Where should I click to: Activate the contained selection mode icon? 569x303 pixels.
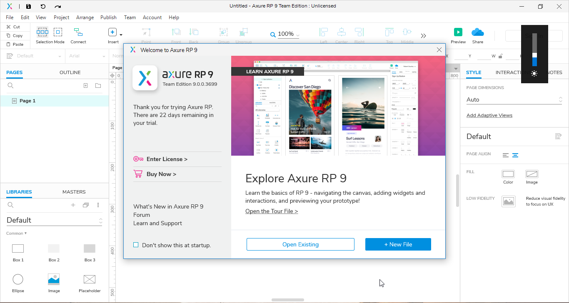tap(58, 32)
